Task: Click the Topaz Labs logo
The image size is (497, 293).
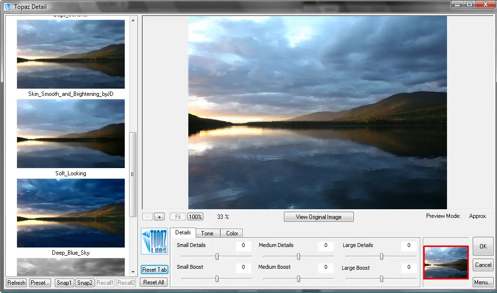Action: pos(154,241)
